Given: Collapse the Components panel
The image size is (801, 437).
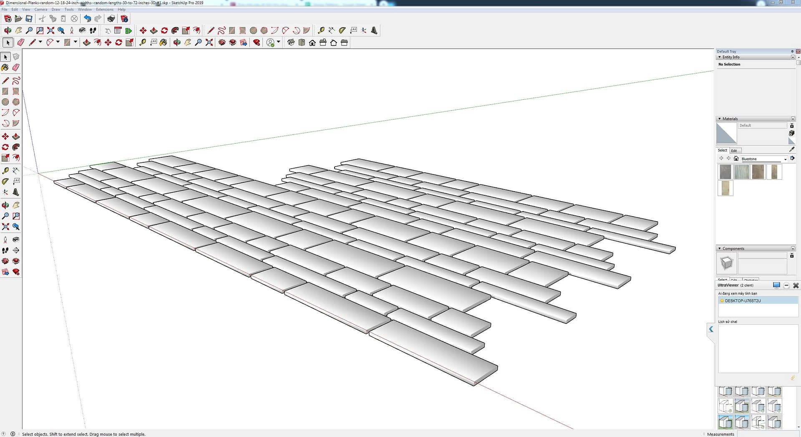Looking at the screenshot, I should pyautogui.click(x=719, y=249).
